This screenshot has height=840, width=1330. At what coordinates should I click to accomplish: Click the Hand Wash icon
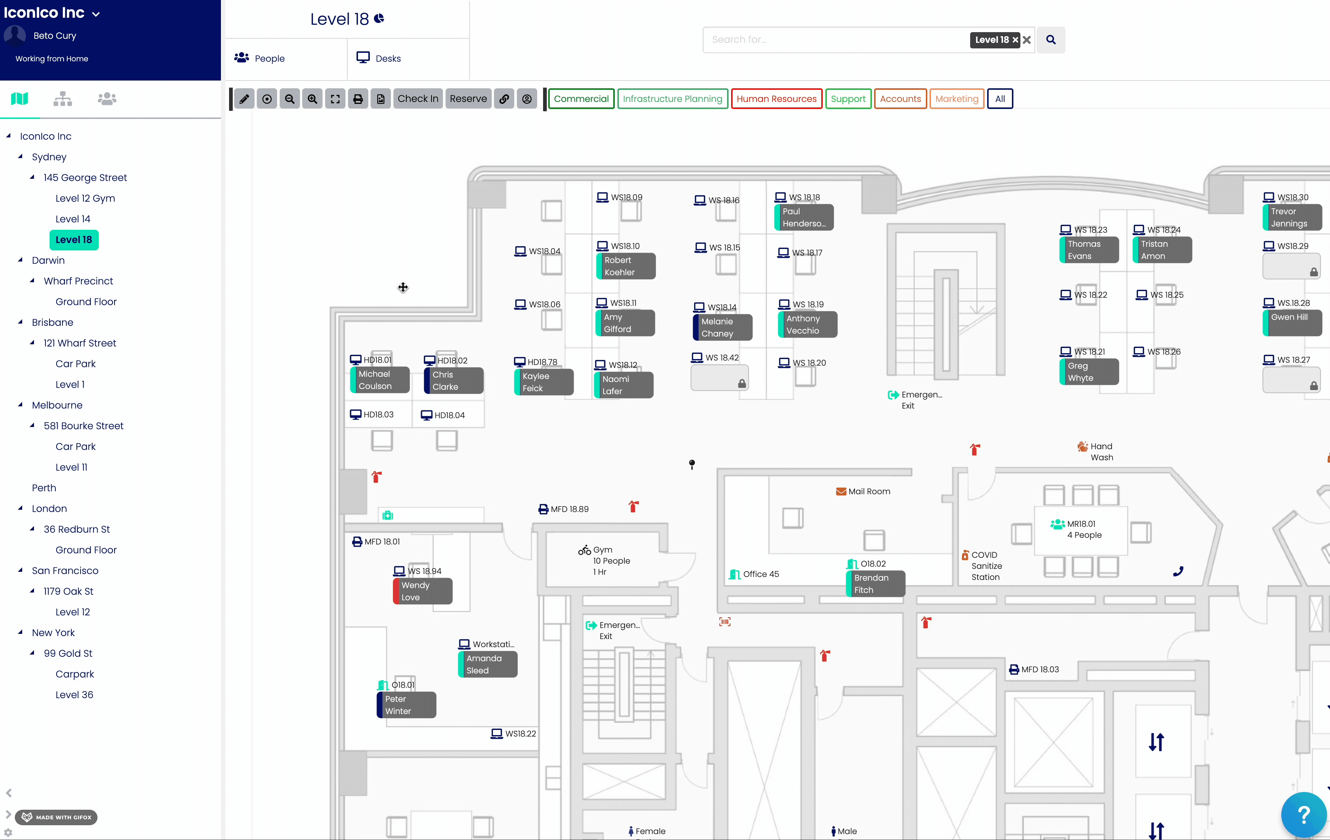click(x=1082, y=446)
